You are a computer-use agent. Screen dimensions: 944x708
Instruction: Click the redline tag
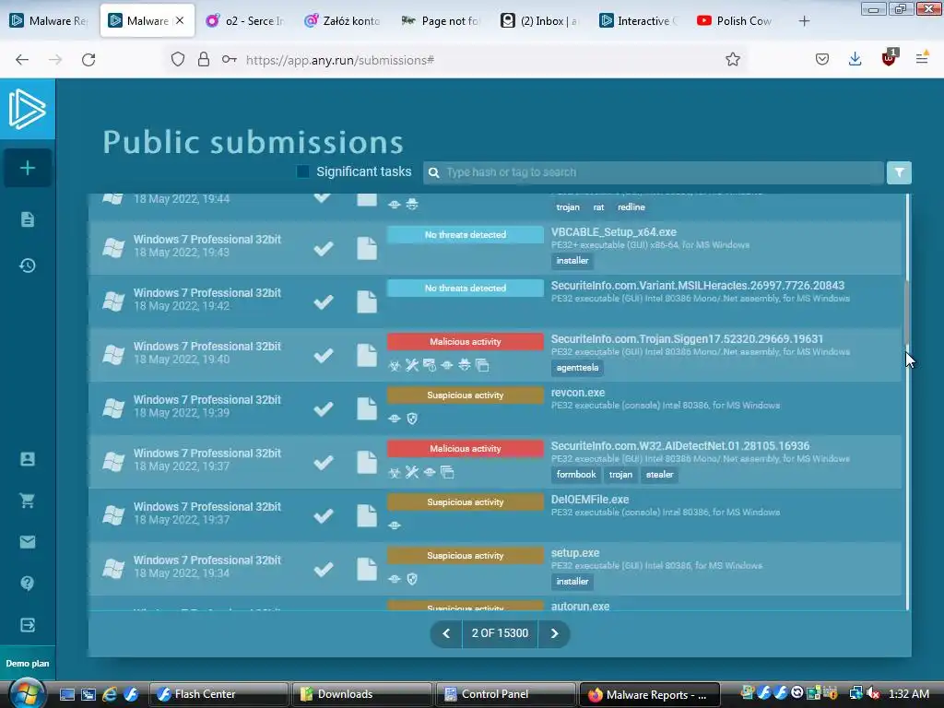coord(631,207)
